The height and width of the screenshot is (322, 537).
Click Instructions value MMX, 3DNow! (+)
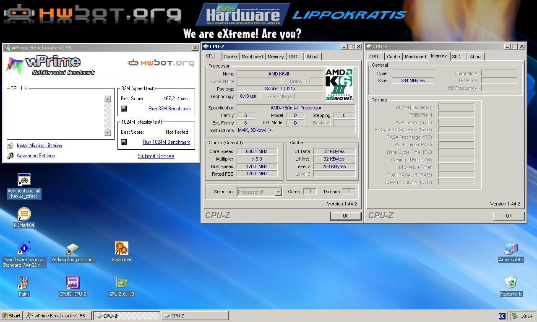296,130
